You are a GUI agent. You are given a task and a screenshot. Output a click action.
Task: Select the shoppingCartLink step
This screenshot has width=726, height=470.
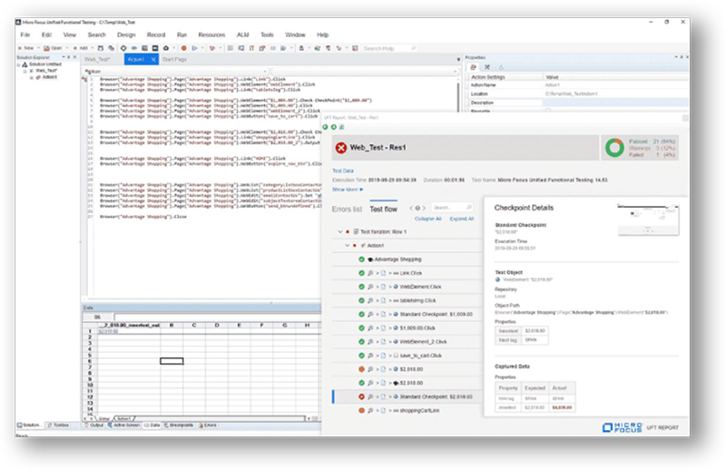[407, 411]
